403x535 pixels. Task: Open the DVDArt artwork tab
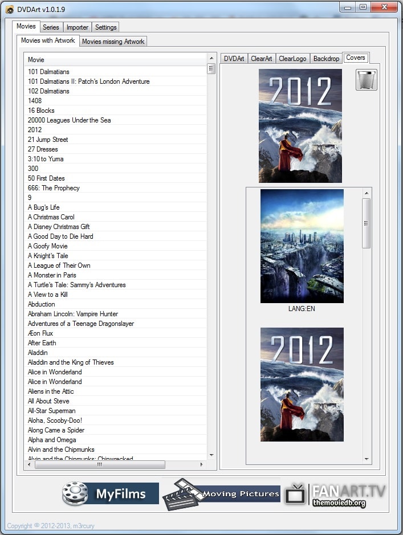(x=234, y=59)
